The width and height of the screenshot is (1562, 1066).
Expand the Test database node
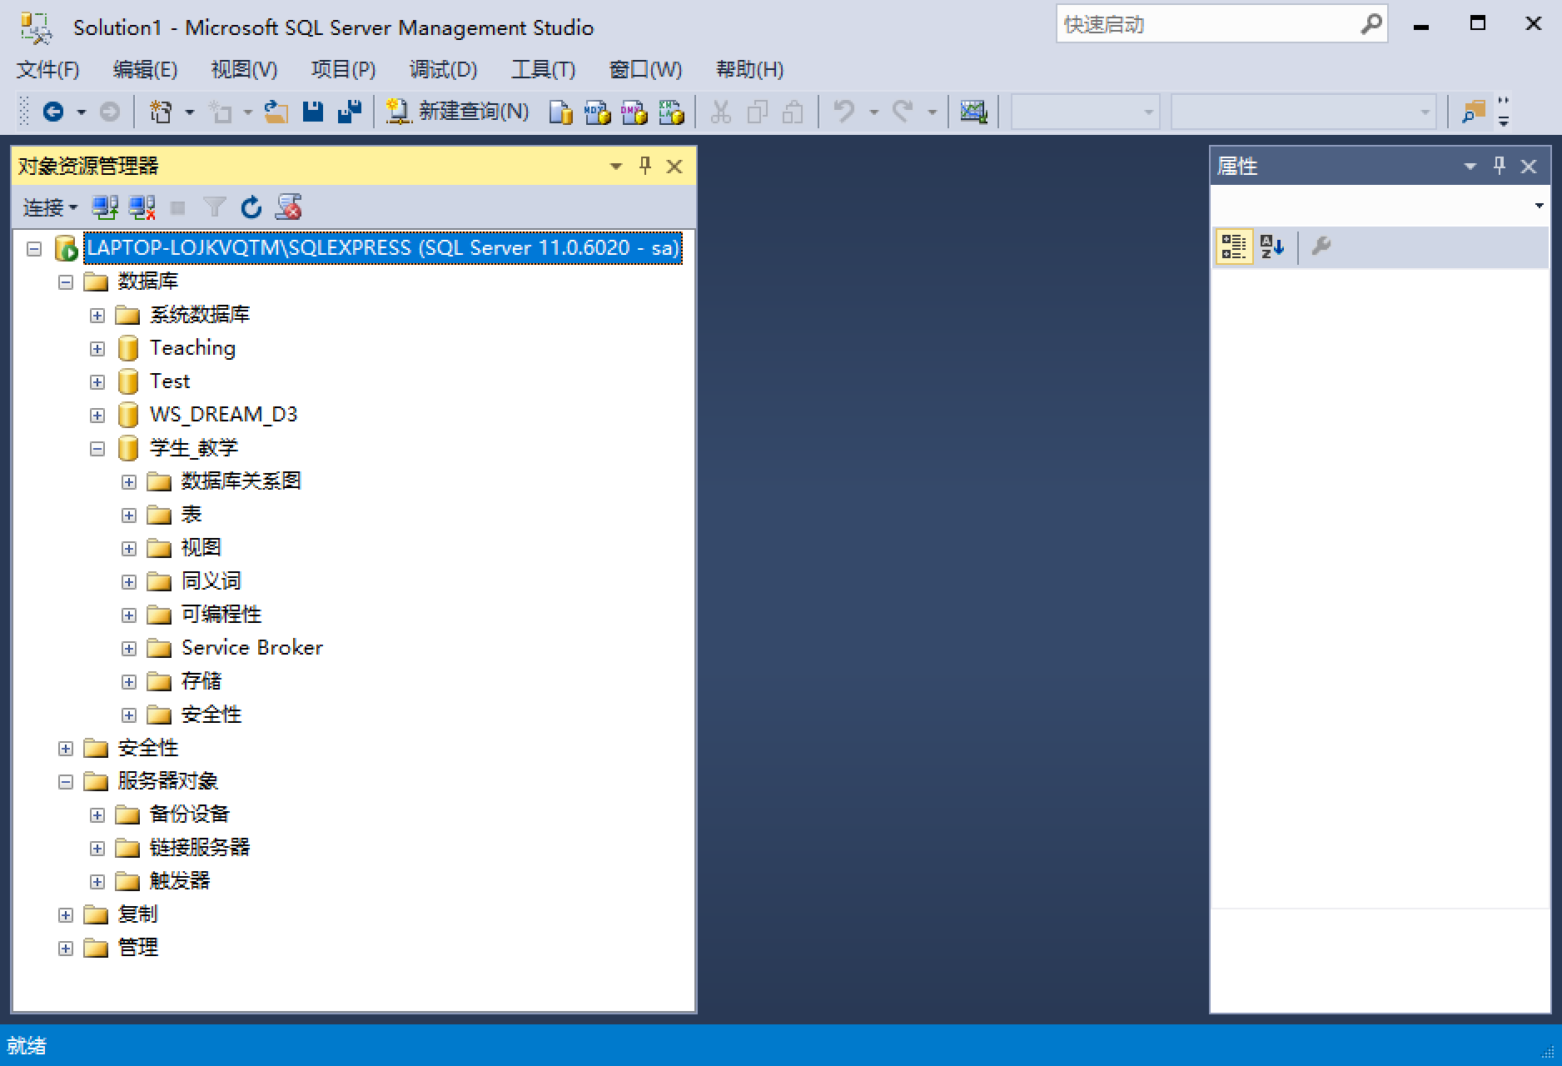tap(97, 382)
